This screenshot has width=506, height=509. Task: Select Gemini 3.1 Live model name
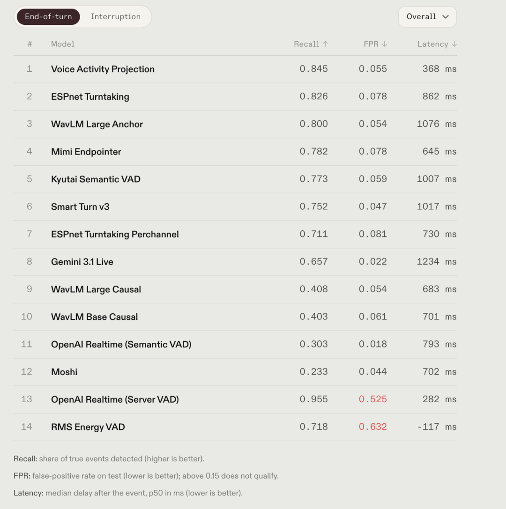click(82, 262)
